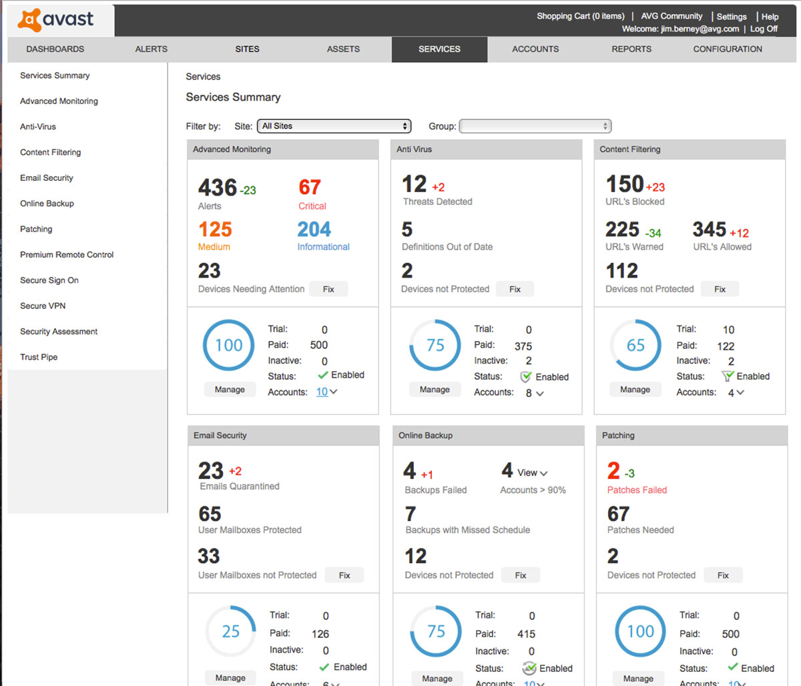Select Email Security in sidebar
Viewport: 801px width, 686px height.
pos(47,178)
